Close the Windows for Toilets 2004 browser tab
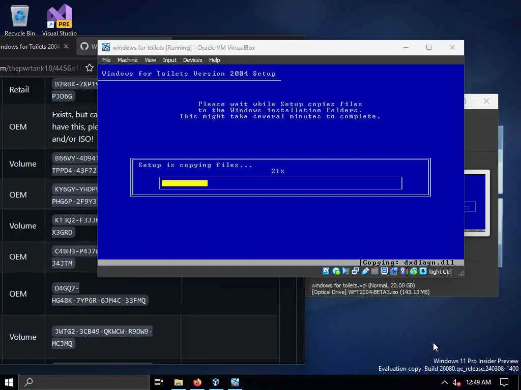The height and width of the screenshot is (390, 521). [66, 46]
